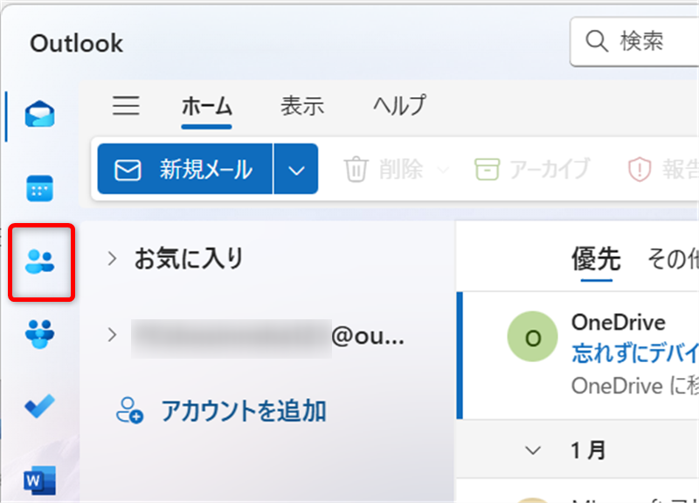Open the To Do checkmark icon
Viewport: 699px width, 503px height.
(x=40, y=406)
